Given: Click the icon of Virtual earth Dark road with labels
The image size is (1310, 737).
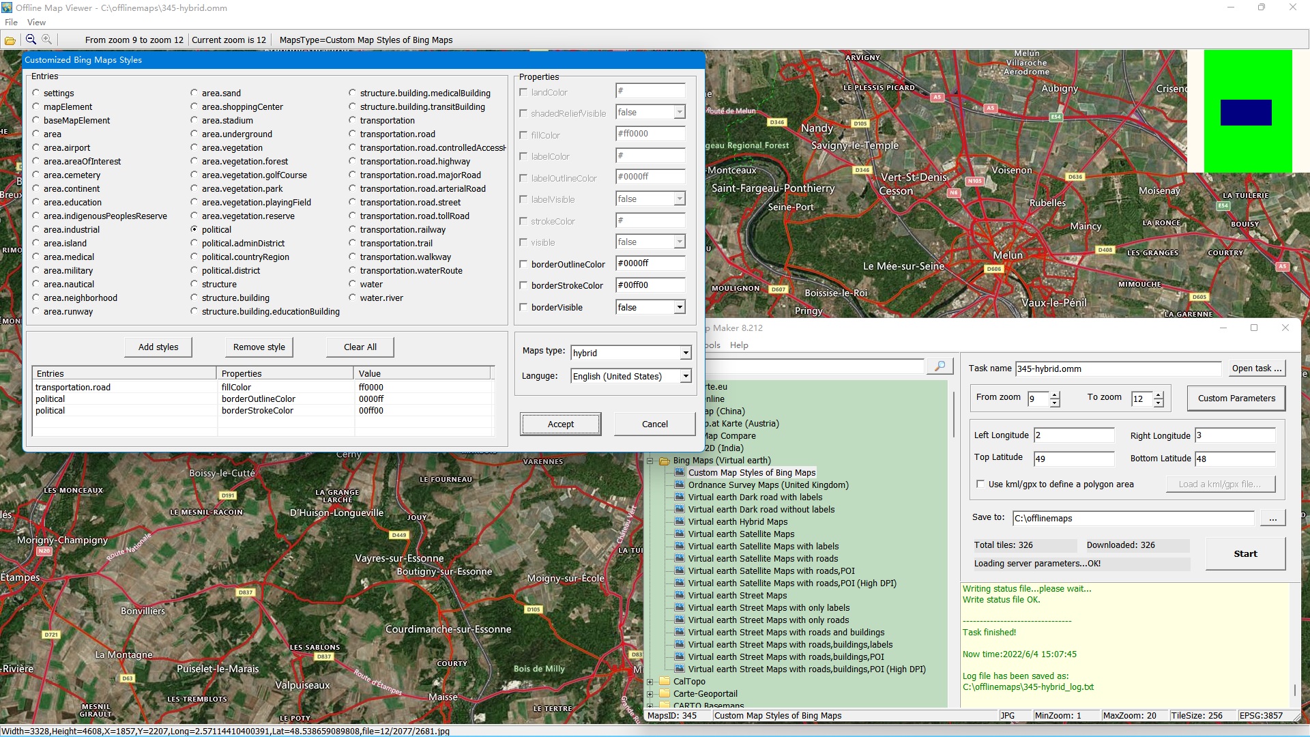Looking at the screenshot, I should (680, 497).
